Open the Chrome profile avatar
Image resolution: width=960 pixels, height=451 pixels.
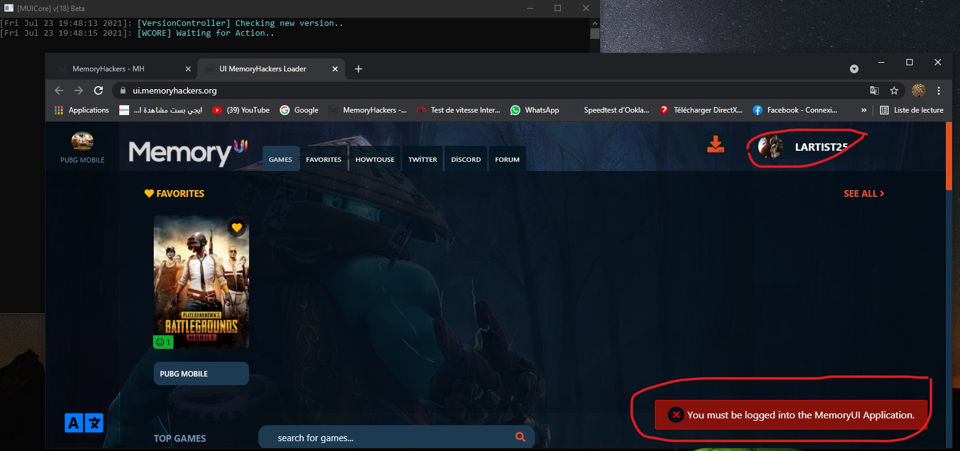tap(918, 90)
